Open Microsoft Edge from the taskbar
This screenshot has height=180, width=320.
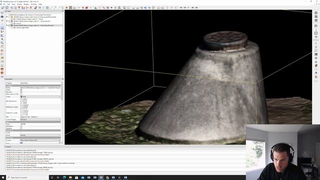(x=64, y=177)
